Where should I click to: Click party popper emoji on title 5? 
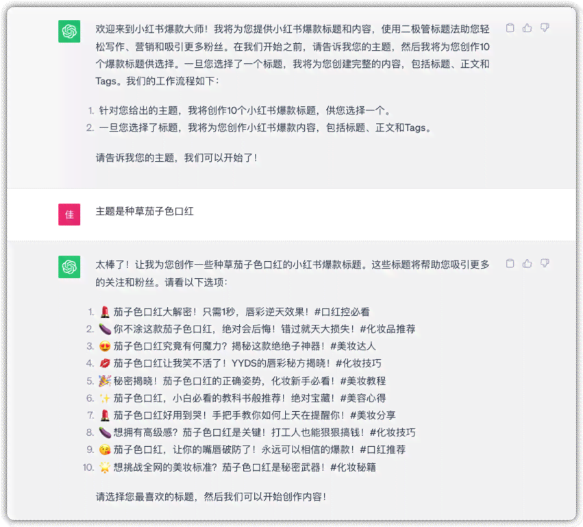pyautogui.click(x=105, y=381)
